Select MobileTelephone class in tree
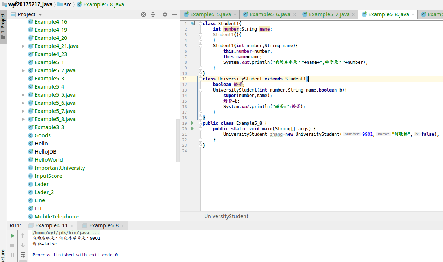 tap(56, 217)
